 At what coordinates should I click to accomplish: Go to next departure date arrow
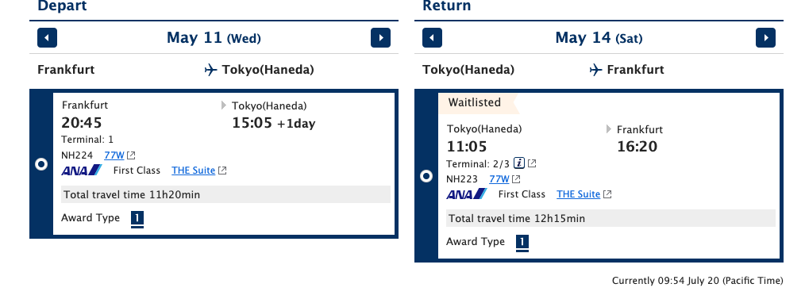tap(380, 38)
